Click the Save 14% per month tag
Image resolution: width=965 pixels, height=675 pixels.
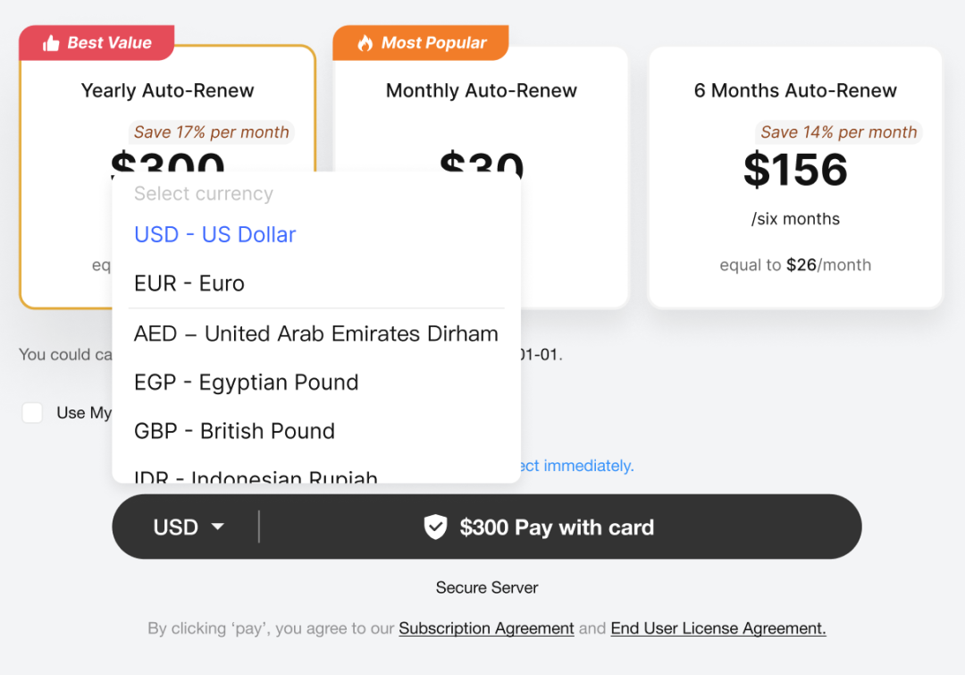(x=838, y=132)
